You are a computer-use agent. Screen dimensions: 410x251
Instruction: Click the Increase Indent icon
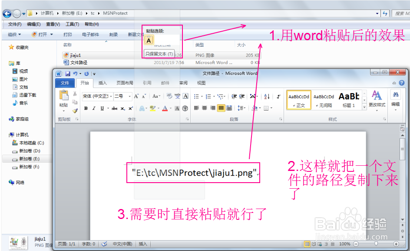coord(242,97)
